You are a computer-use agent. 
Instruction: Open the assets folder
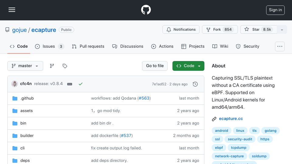click(26, 111)
